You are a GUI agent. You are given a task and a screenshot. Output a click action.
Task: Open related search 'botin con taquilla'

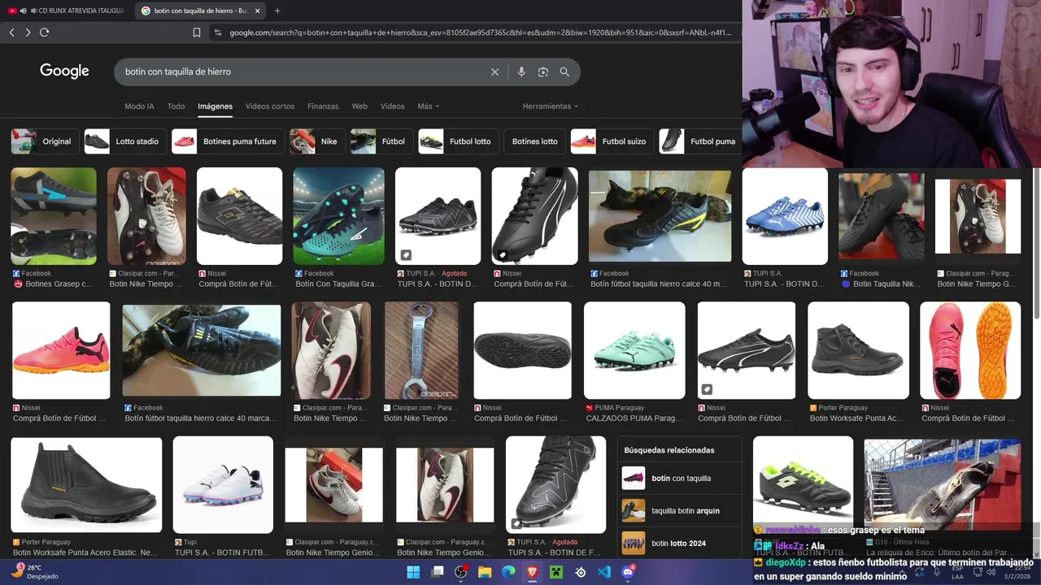click(x=680, y=479)
